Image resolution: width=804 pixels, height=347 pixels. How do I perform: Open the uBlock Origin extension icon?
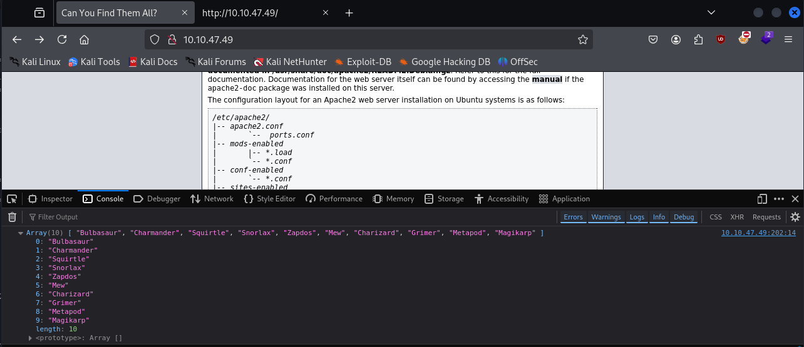pyautogui.click(x=721, y=39)
